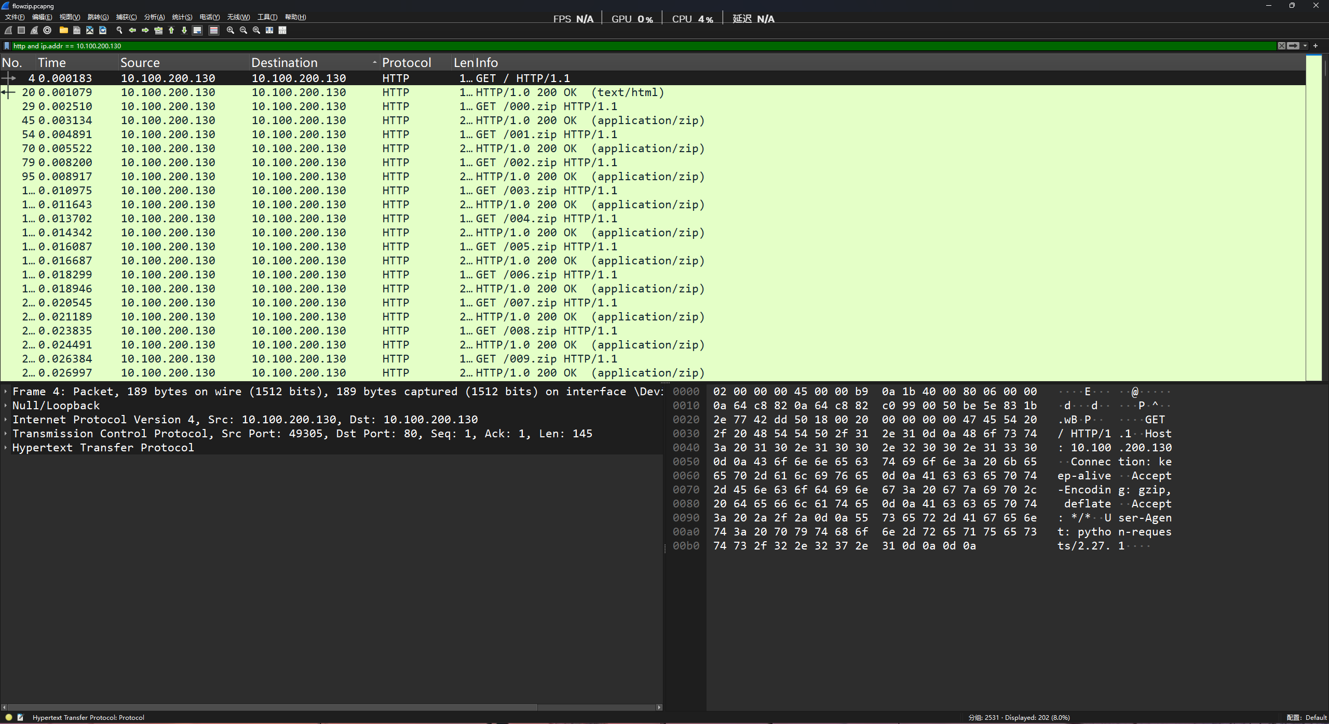
Task: Toggle auto-scroll during live capture
Action: [197, 30]
